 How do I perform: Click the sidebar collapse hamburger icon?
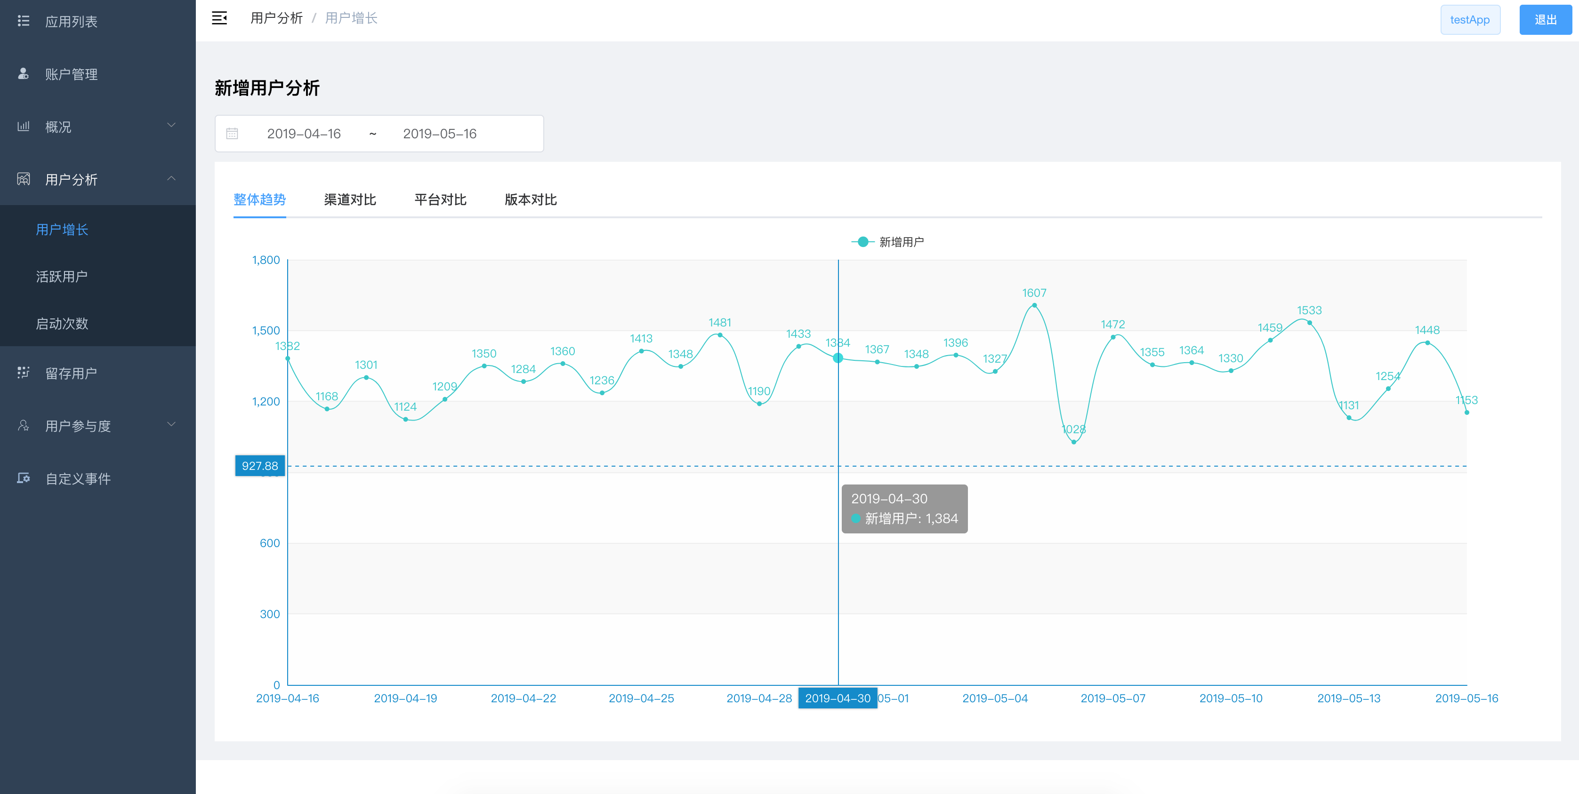(x=219, y=18)
